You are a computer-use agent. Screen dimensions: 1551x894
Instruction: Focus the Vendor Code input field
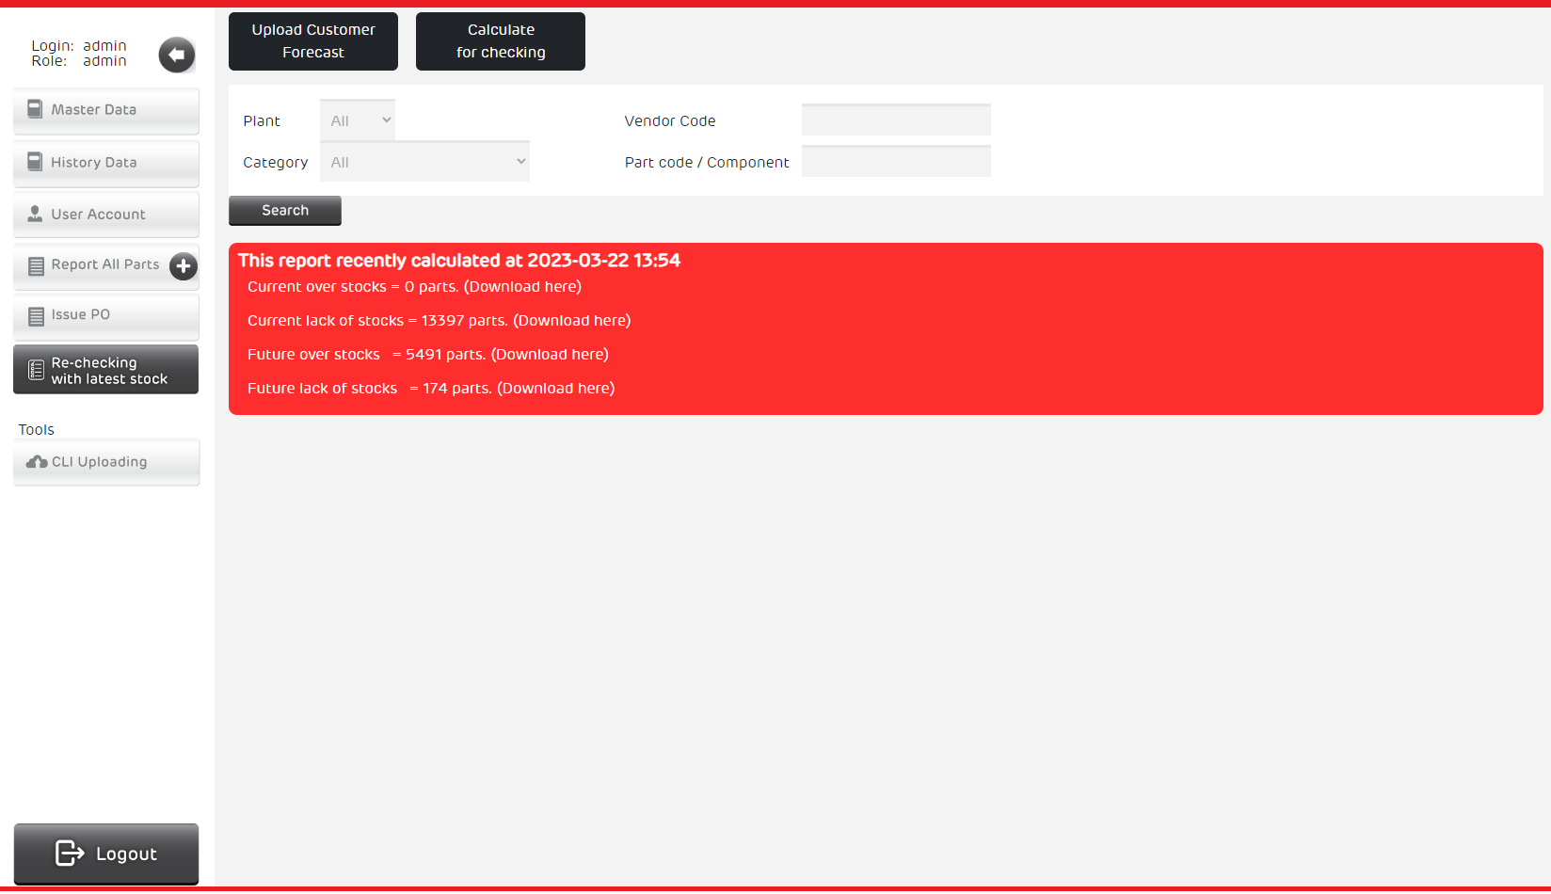[896, 120]
